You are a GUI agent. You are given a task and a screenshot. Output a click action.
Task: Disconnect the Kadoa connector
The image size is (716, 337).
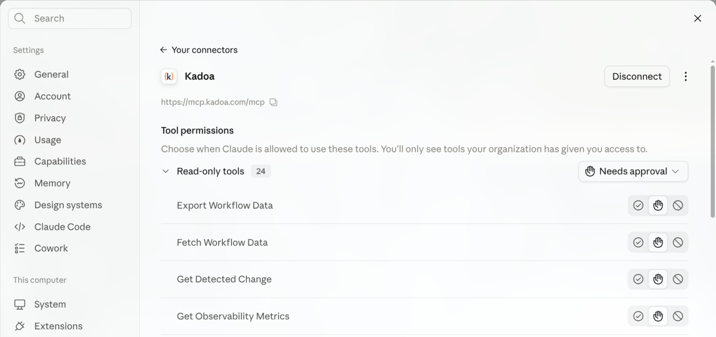637,76
